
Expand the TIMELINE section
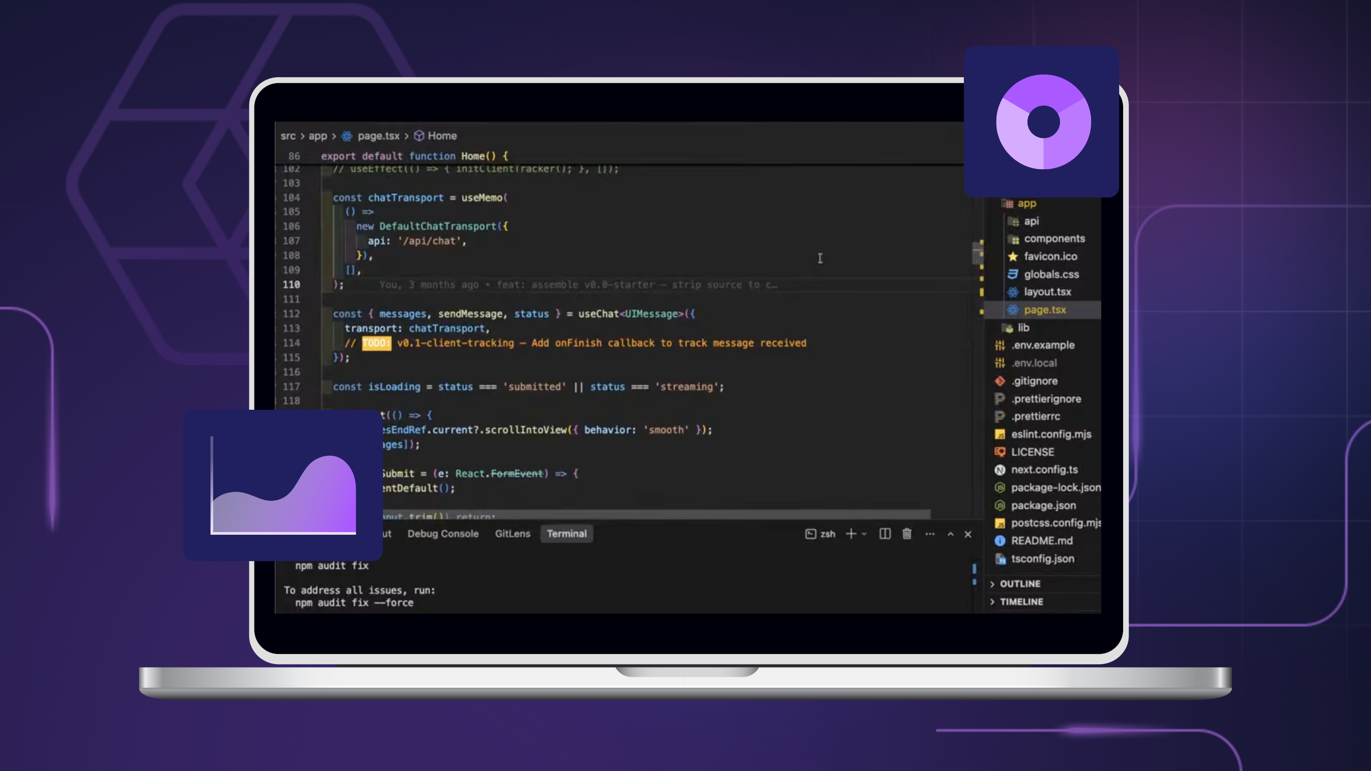click(1016, 602)
